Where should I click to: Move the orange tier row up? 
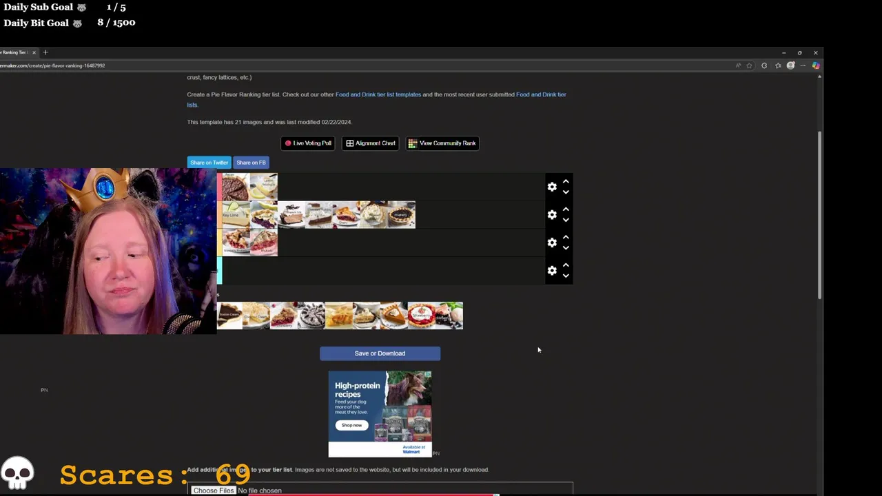click(x=566, y=209)
